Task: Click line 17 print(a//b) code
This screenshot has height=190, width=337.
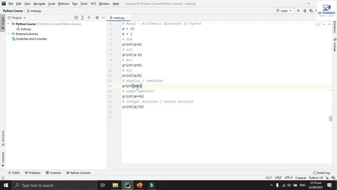Action: [x=133, y=107]
